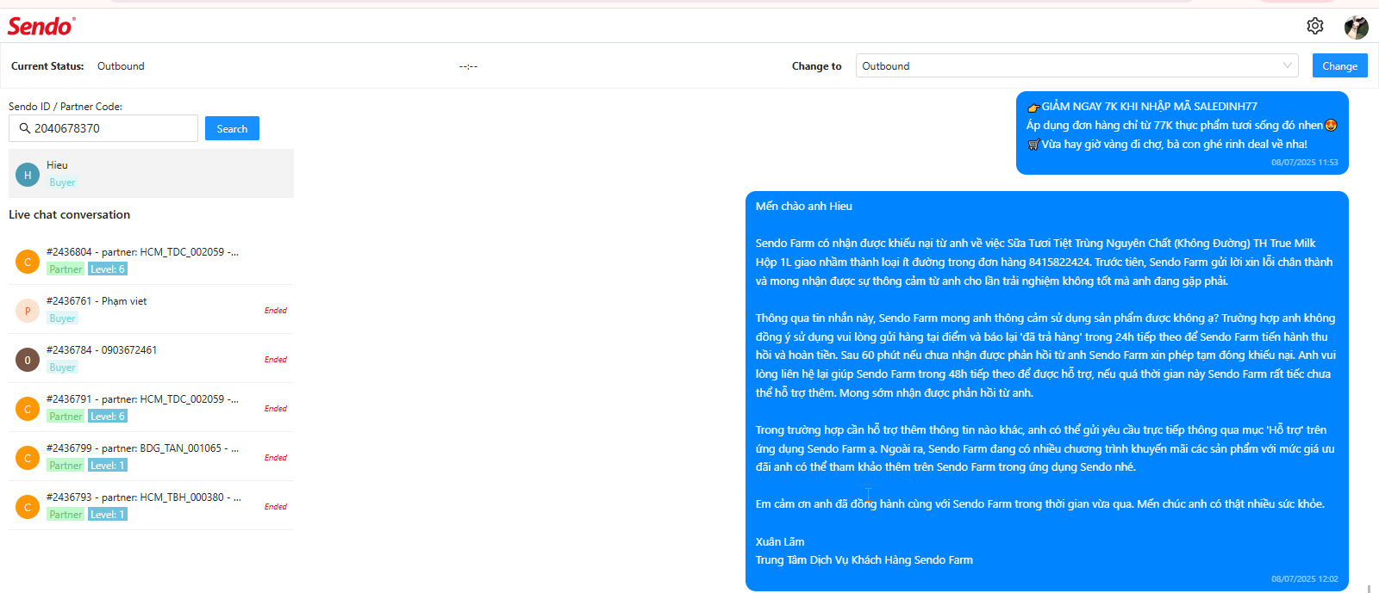
Task: Open conversation #2436793 partner HCM_TBH_000380
Action: [x=151, y=506]
